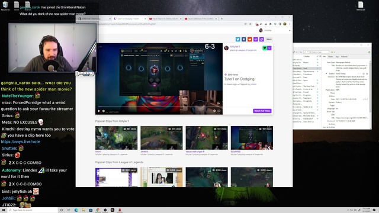379x213 pixels.
Task: Select the Zotero item row by Martin
Action: click(307, 63)
